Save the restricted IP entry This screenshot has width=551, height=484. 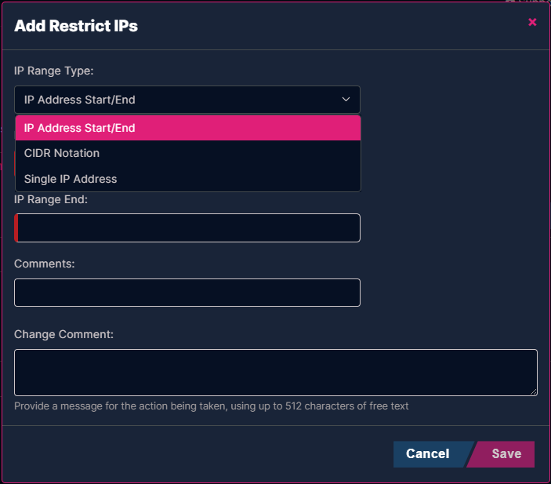pyautogui.click(x=503, y=454)
